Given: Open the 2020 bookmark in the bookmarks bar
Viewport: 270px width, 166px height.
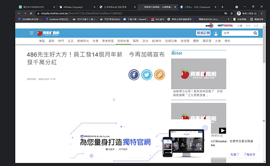Looking at the screenshot, I should pyautogui.click(x=30, y=19).
